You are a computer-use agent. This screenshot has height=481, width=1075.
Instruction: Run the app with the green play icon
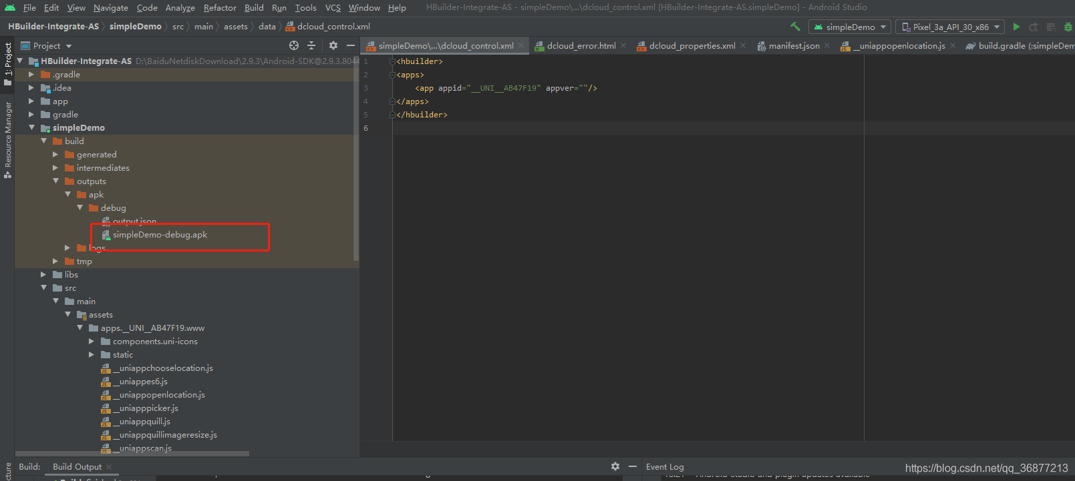tap(1016, 27)
